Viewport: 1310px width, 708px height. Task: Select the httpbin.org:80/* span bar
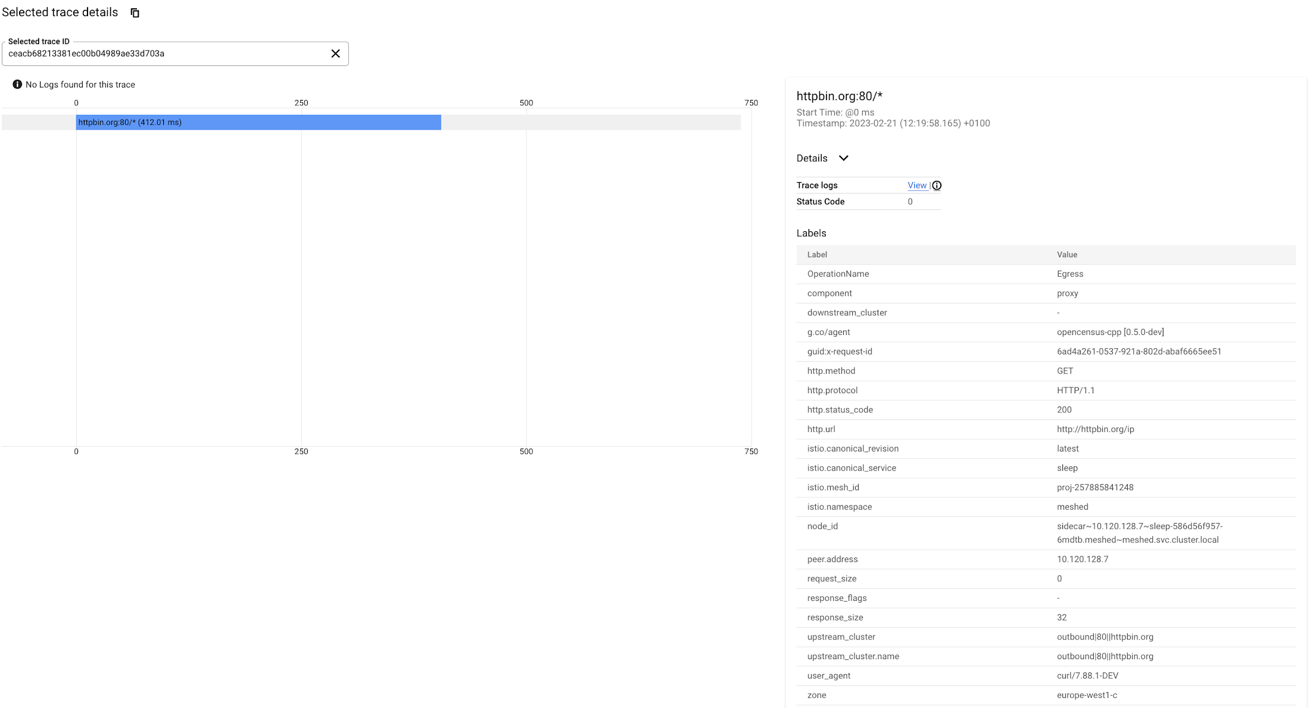[258, 123]
